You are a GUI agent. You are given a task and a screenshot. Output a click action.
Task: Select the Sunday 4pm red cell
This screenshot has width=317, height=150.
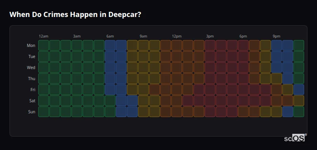tap(221, 112)
